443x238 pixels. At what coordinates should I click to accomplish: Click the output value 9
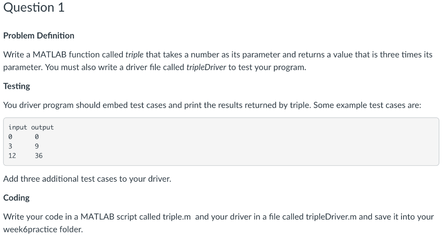click(37, 146)
